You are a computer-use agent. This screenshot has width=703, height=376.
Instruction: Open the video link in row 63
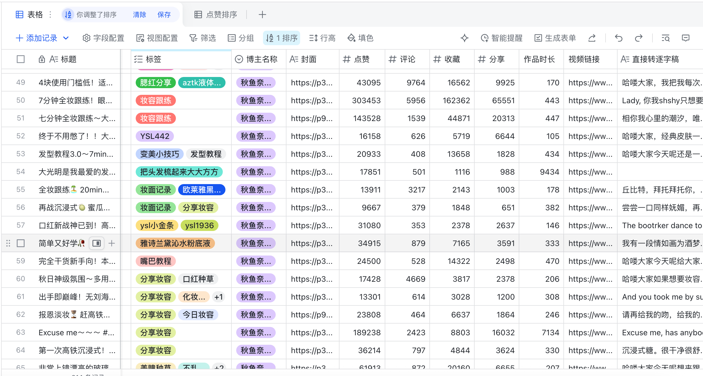[590, 332]
